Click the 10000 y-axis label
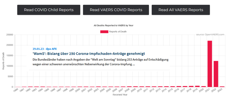Image resolution: width=228 pixels, height=96 pixels. (x=10, y=66)
